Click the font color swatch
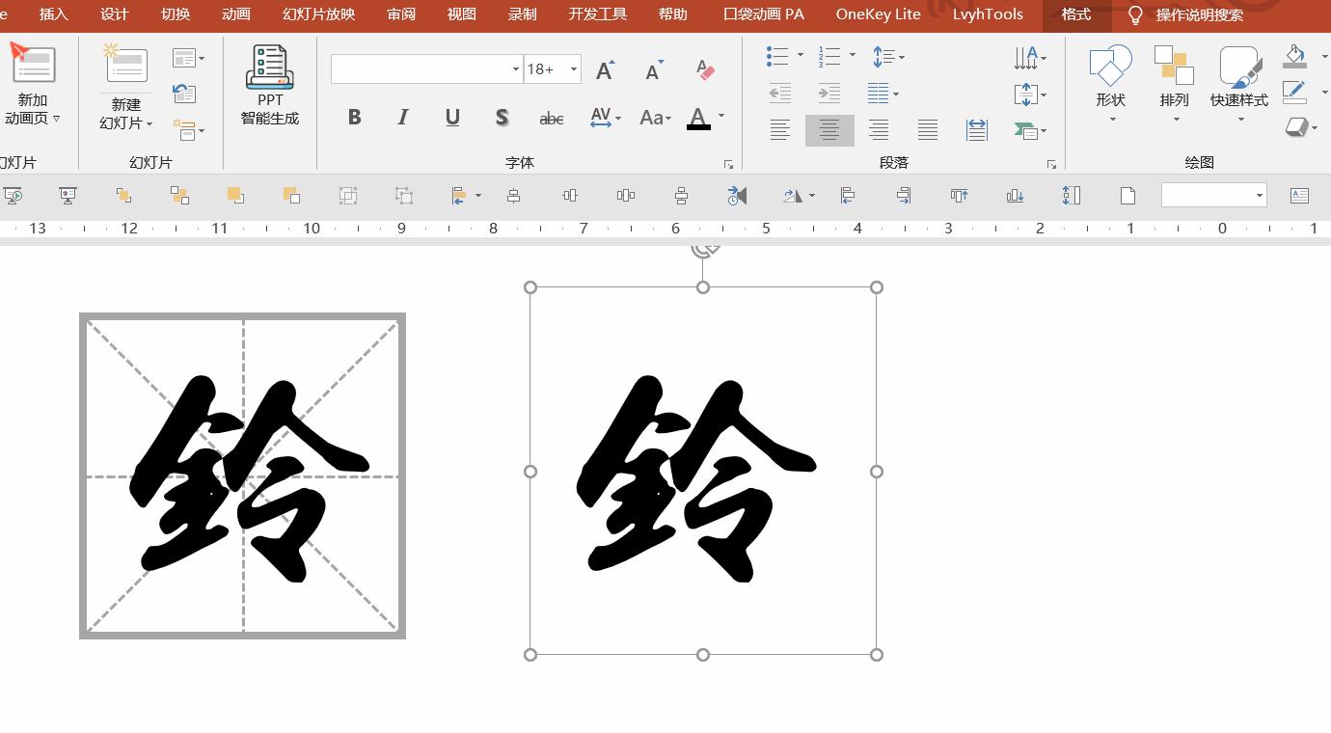The height and width of the screenshot is (733, 1331). 697,117
